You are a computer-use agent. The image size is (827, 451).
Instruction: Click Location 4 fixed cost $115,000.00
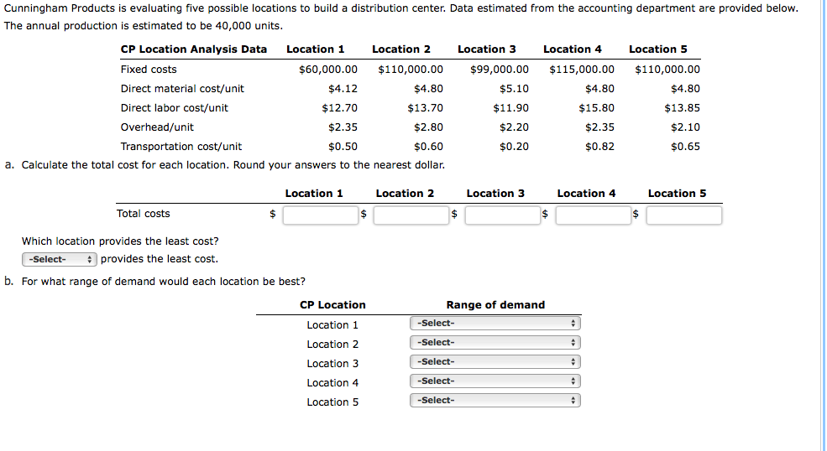pyautogui.click(x=582, y=70)
